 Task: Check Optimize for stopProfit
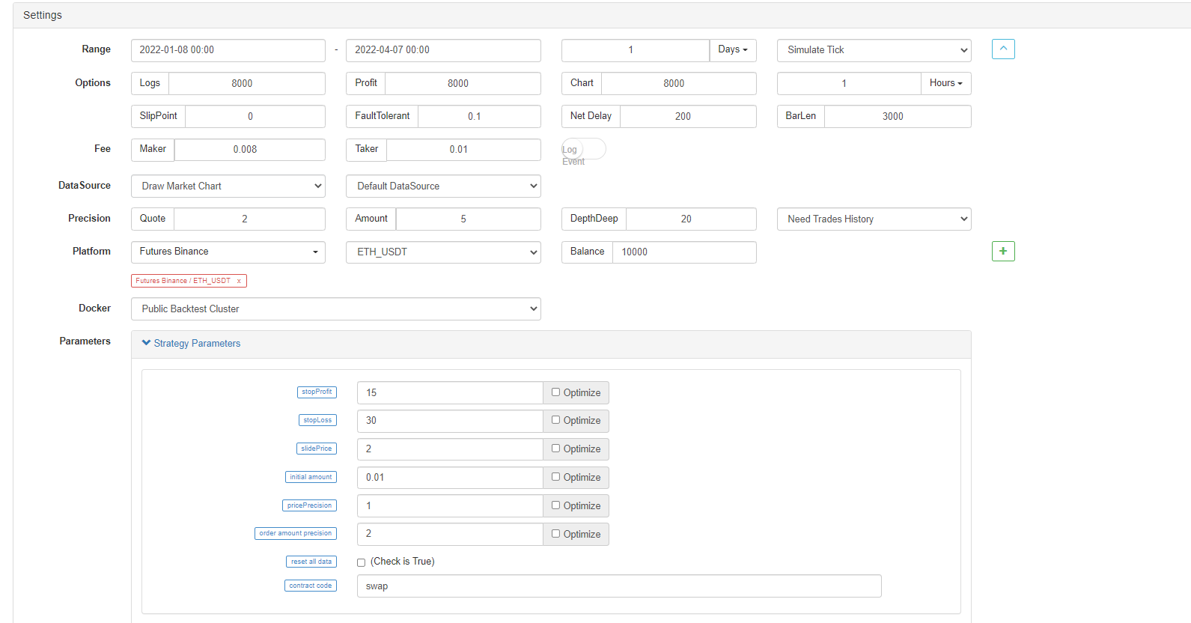point(556,392)
